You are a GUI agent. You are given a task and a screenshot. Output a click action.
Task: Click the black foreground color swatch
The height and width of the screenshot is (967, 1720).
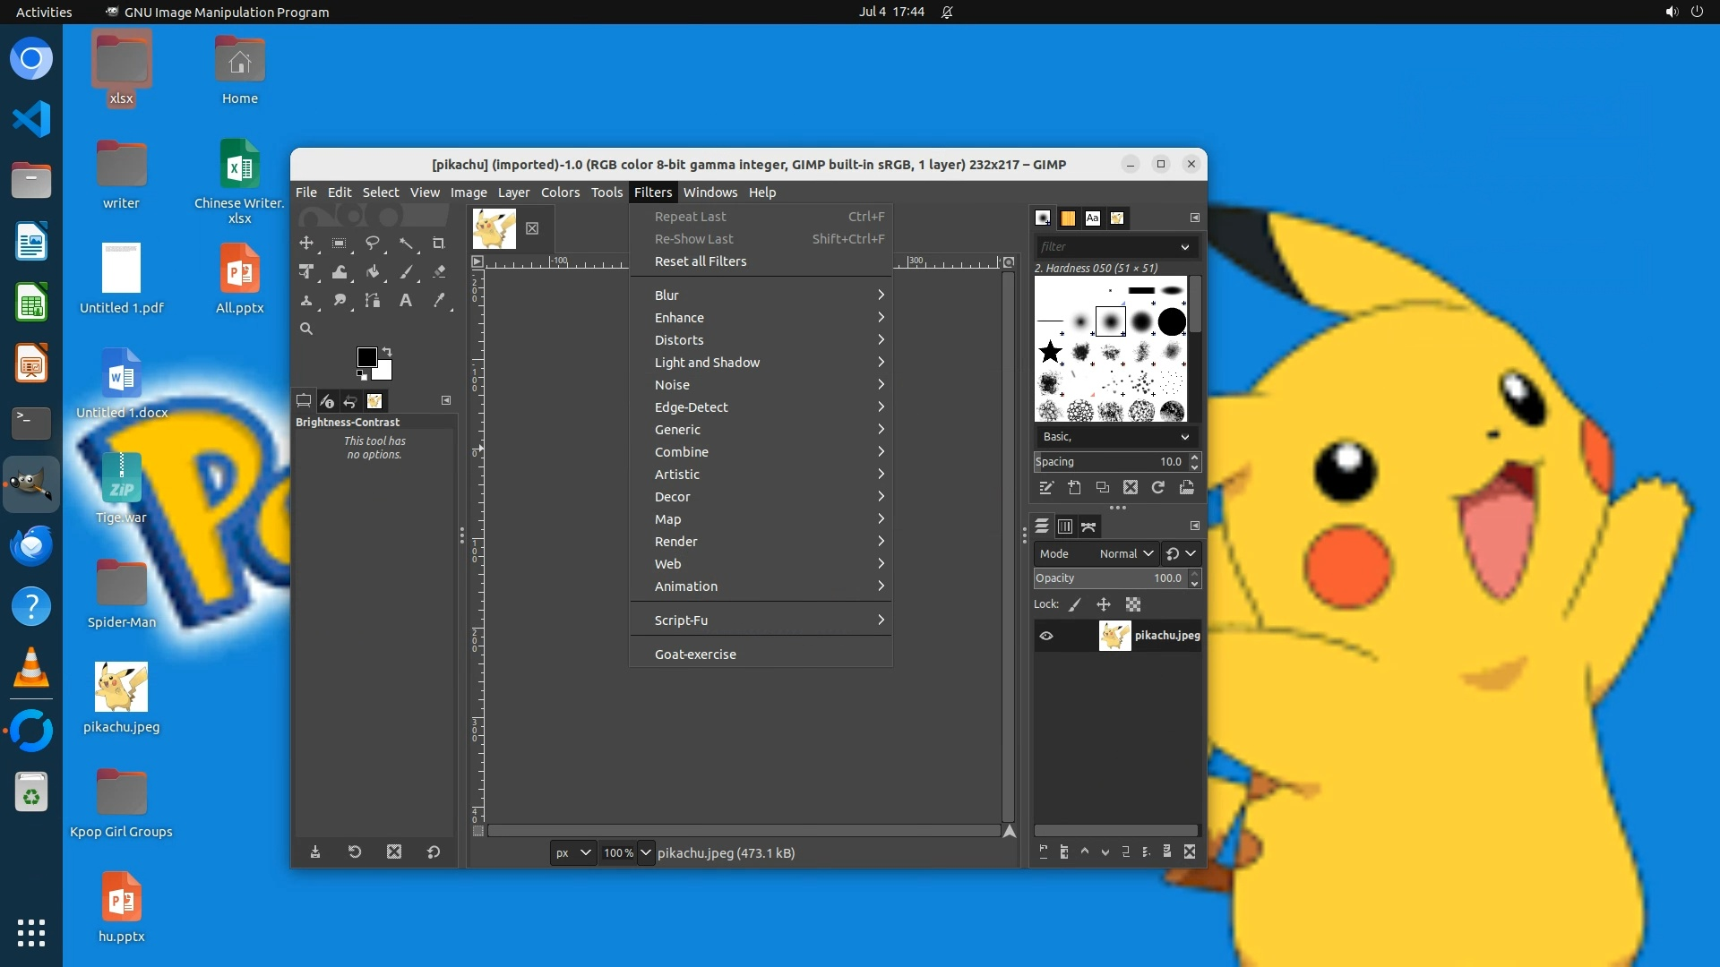[x=365, y=357]
